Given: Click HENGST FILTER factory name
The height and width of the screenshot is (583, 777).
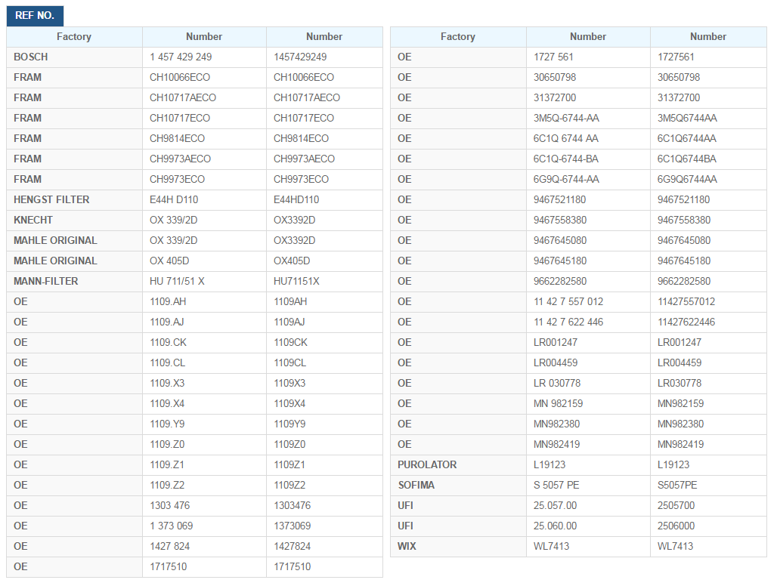Looking at the screenshot, I should coord(51,199).
